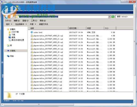Select file name phpcmstables_20170927_4505_8.sql
The height and width of the screenshot is (107, 137).
[x=48, y=82]
